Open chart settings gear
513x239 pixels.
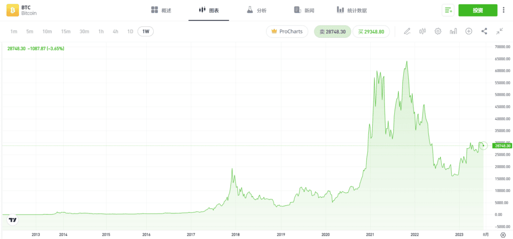pos(438,31)
